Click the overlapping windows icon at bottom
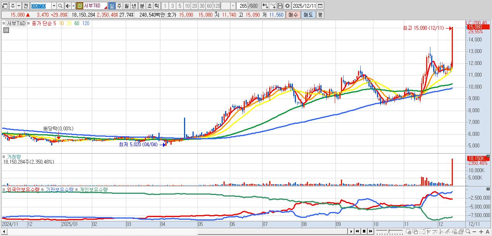 (x=415, y=231)
